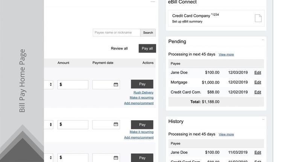Open the account dropdown in the third payment row
Image resolution: width=289 pixels, height=162 pixels.
point(49,157)
